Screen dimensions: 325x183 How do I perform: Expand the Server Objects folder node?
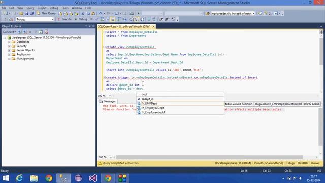tap(9, 50)
